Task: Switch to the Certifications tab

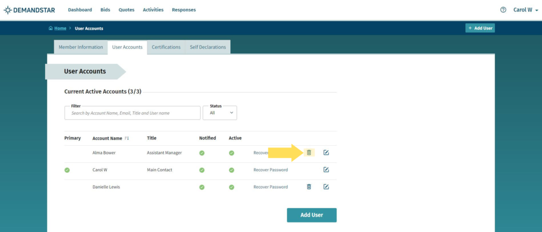Action: [x=166, y=47]
